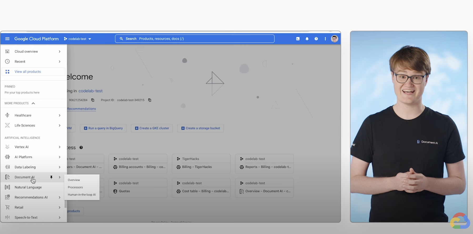Expand the Data Labeling submenu arrow
This screenshot has height=234, width=473.
pos(59,167)
